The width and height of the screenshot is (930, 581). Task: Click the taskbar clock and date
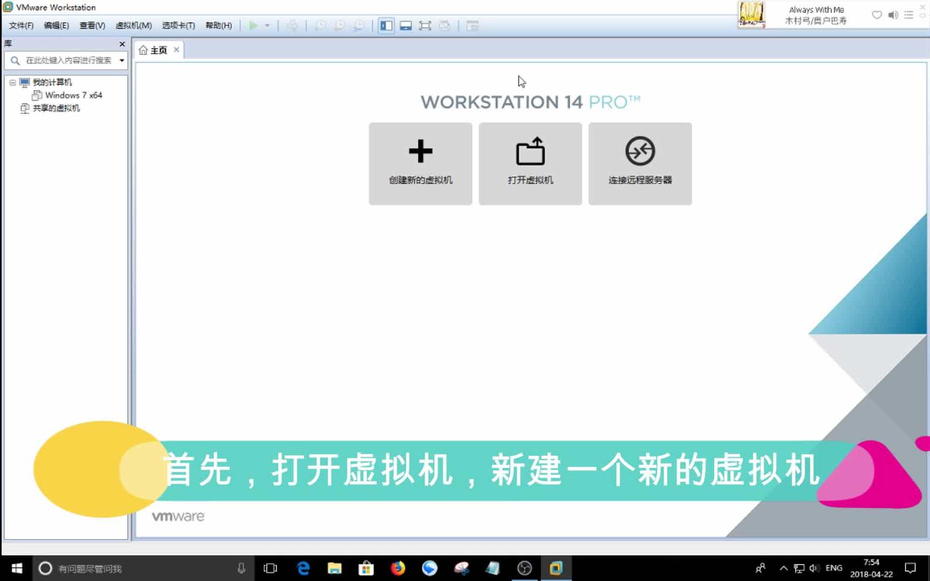[x=871, y=568]
